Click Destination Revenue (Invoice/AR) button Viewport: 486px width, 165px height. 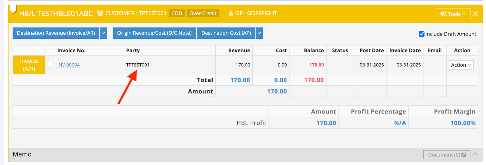click(x=56, y=33)
